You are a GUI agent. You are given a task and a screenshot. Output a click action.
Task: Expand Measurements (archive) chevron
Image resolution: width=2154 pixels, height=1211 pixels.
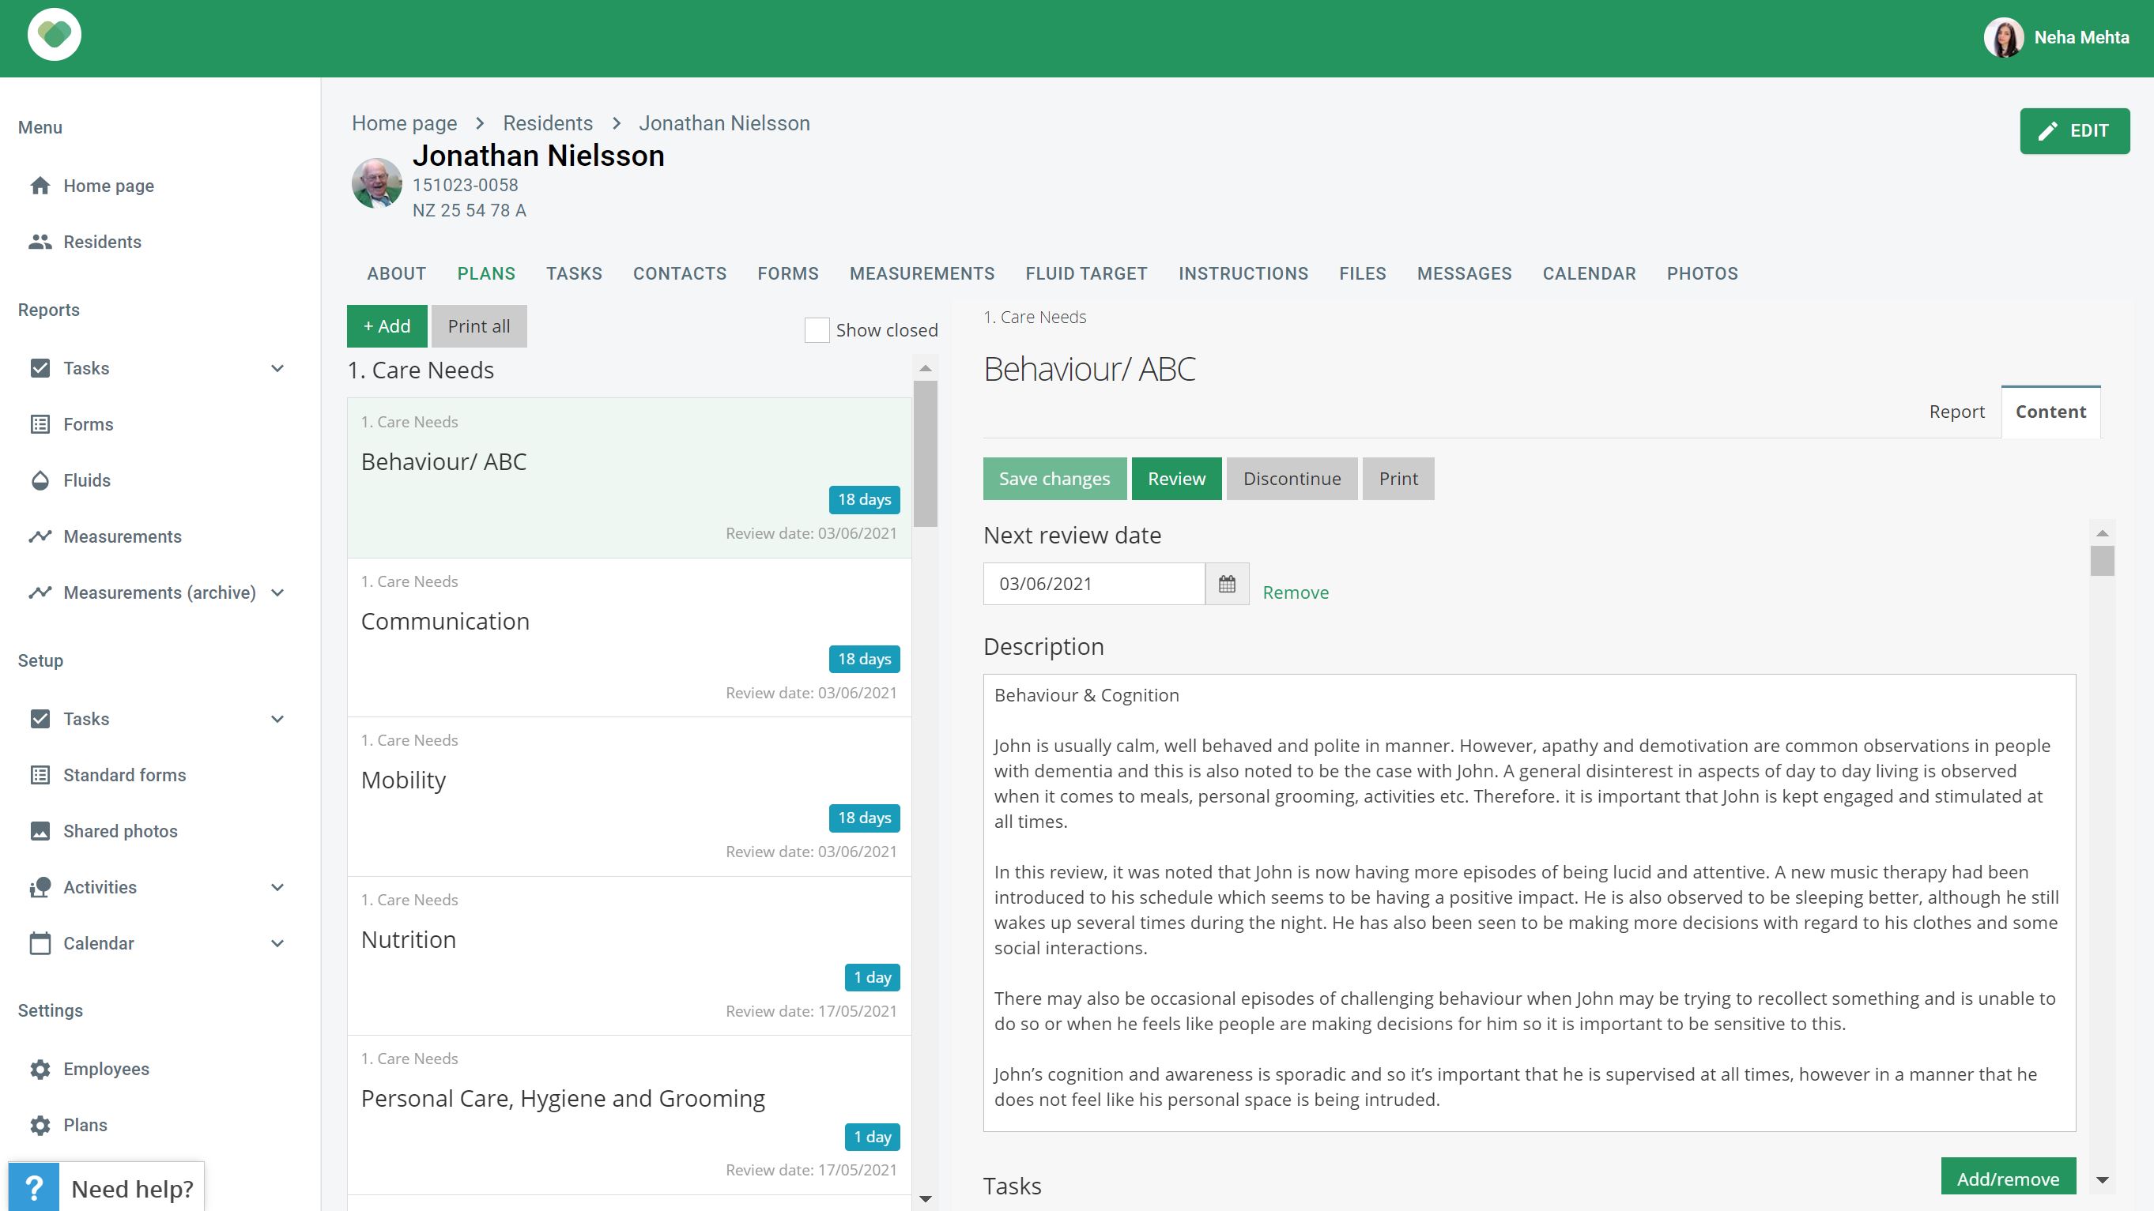pyautogui.click(x=277, y=592)
